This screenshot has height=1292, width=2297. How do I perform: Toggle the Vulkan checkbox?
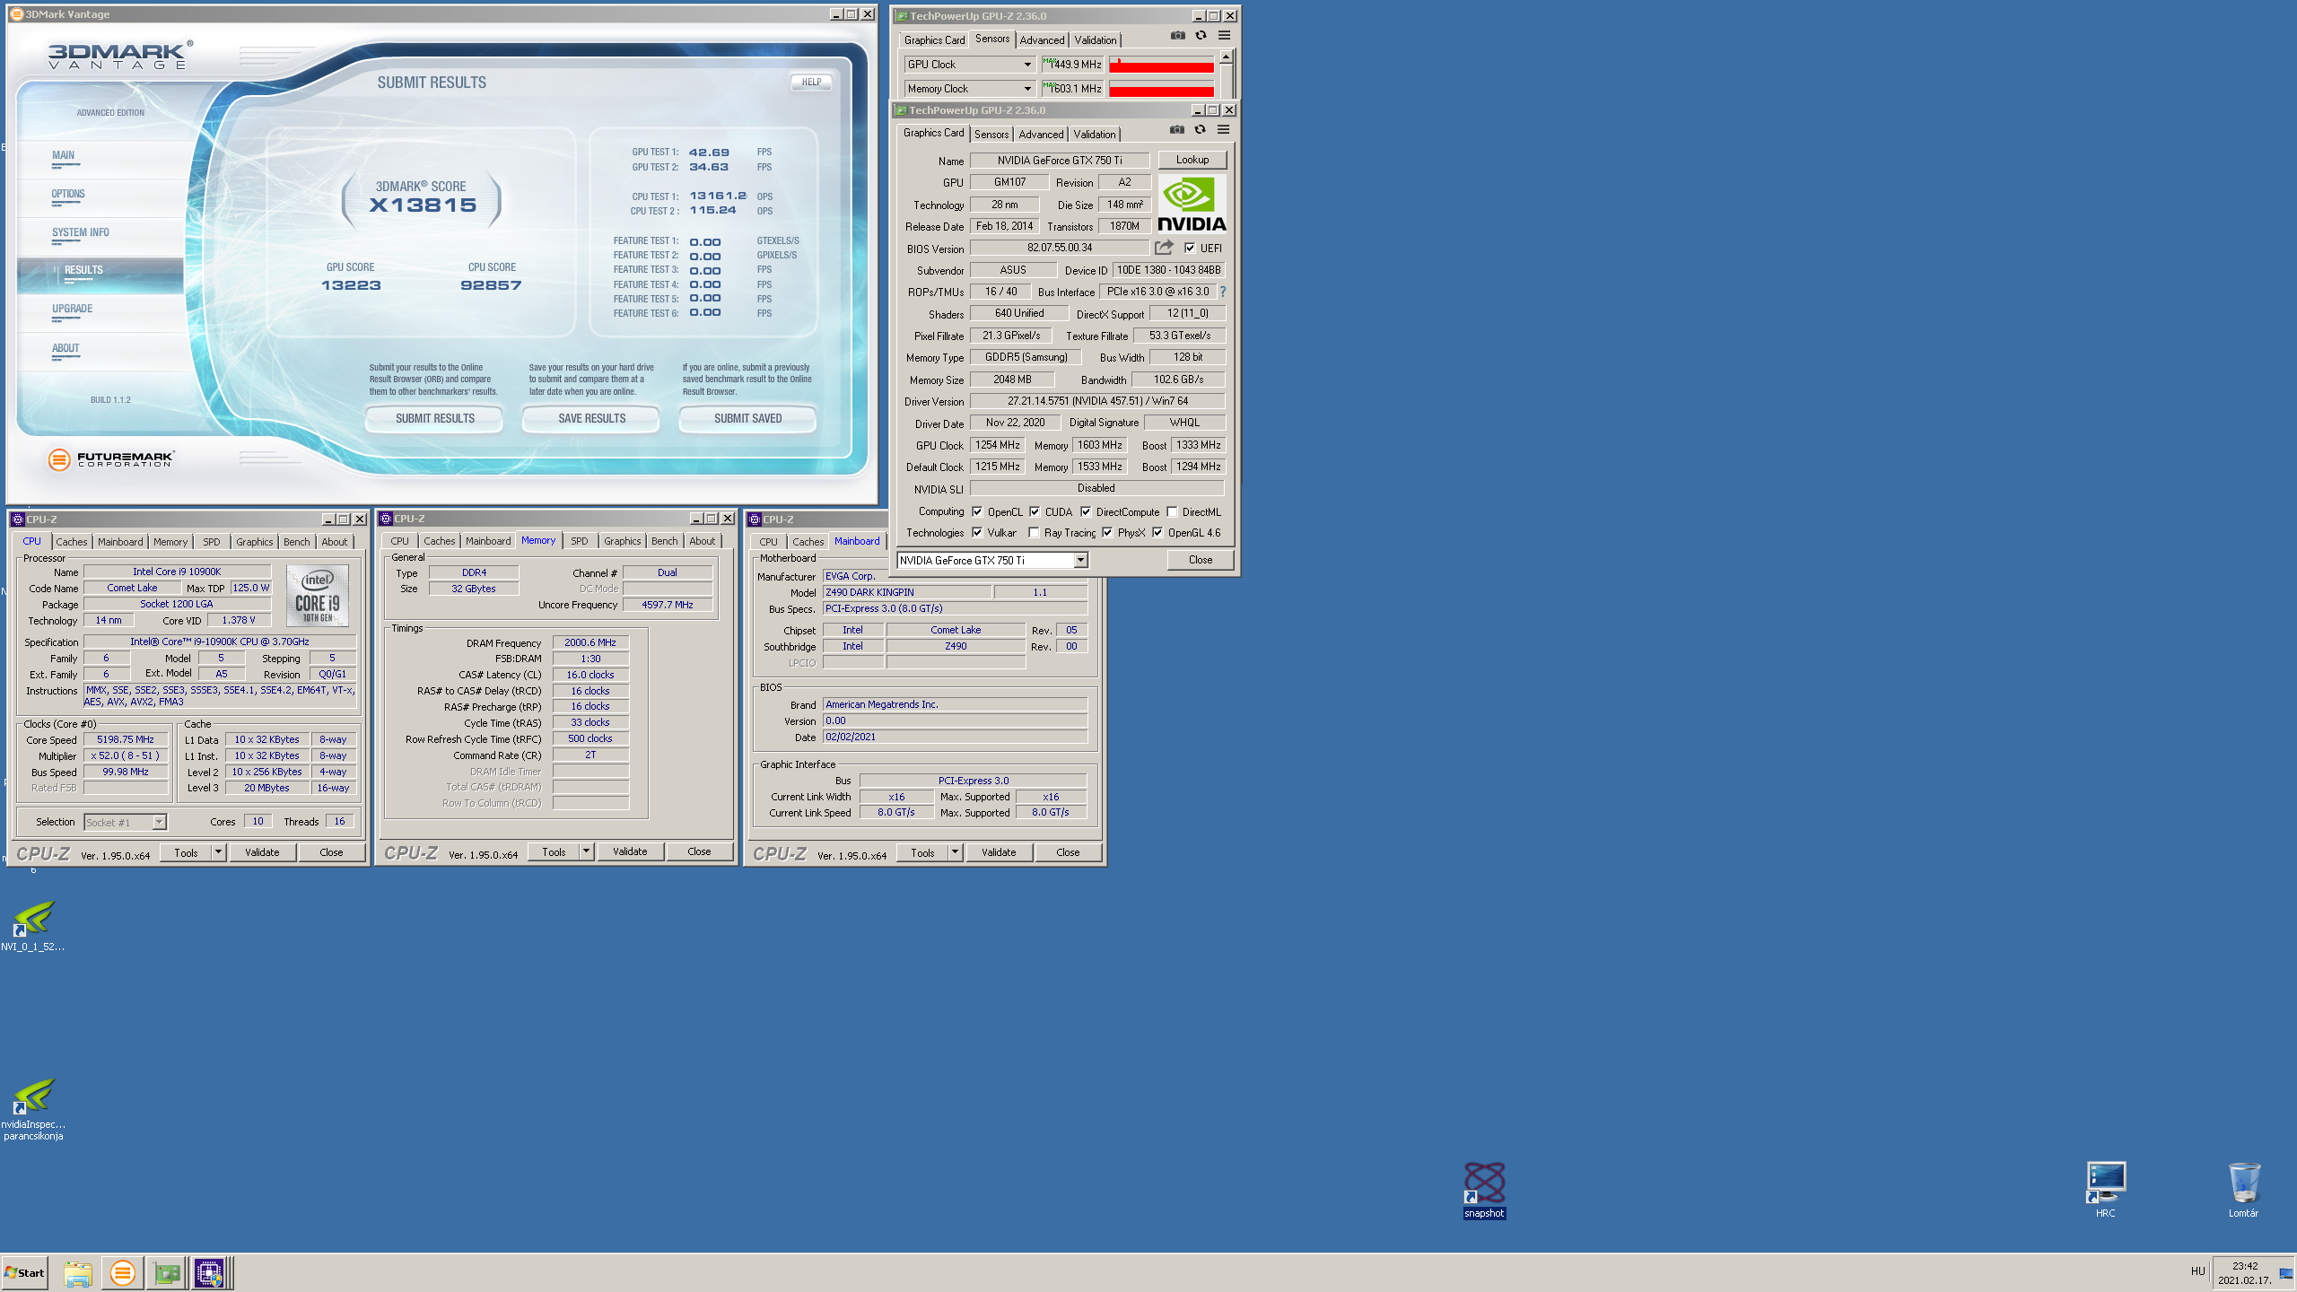[x=977, y=533]
